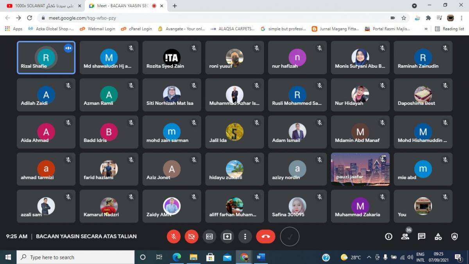Click the Present now screen share icon

click(x=227, y=236)
